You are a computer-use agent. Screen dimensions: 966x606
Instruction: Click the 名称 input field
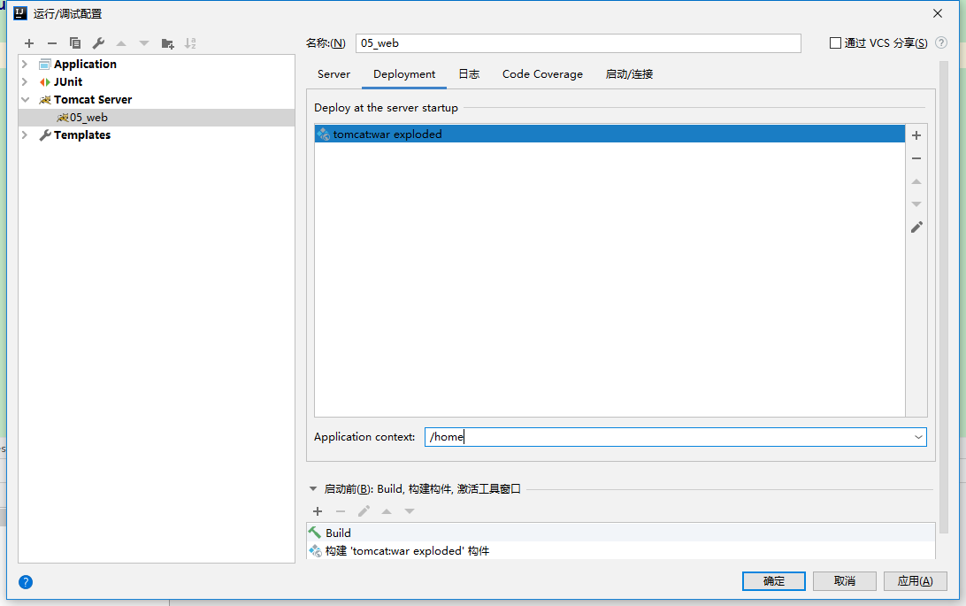pyautogui.click(x=578, y=43)
